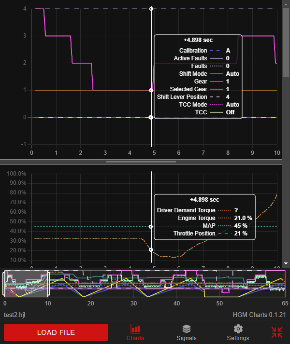Click the Engine Torque cursor point at 21%
The height and width of the screenshot is (344, 290).
(x=152, y=250)
